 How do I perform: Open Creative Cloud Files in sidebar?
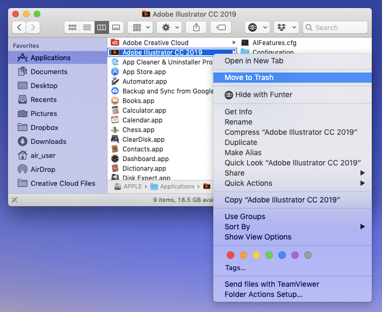click(57, 184)
